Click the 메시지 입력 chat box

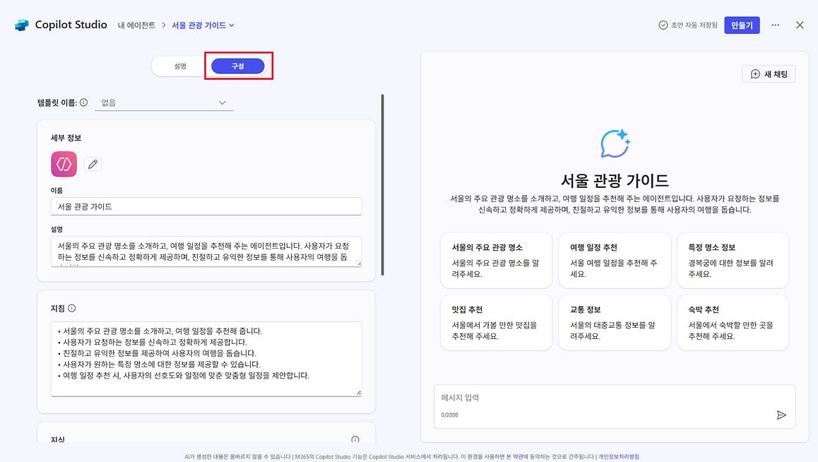click(615, 407)
